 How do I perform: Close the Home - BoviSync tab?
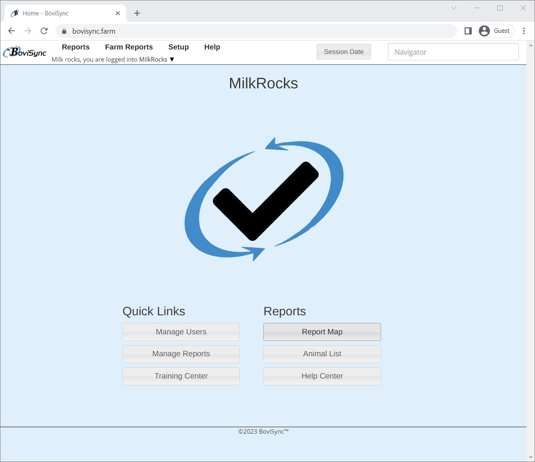pyautogui.click(x=118, y=13)
